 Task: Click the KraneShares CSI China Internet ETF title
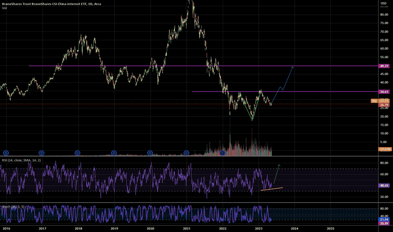[51, 4]
